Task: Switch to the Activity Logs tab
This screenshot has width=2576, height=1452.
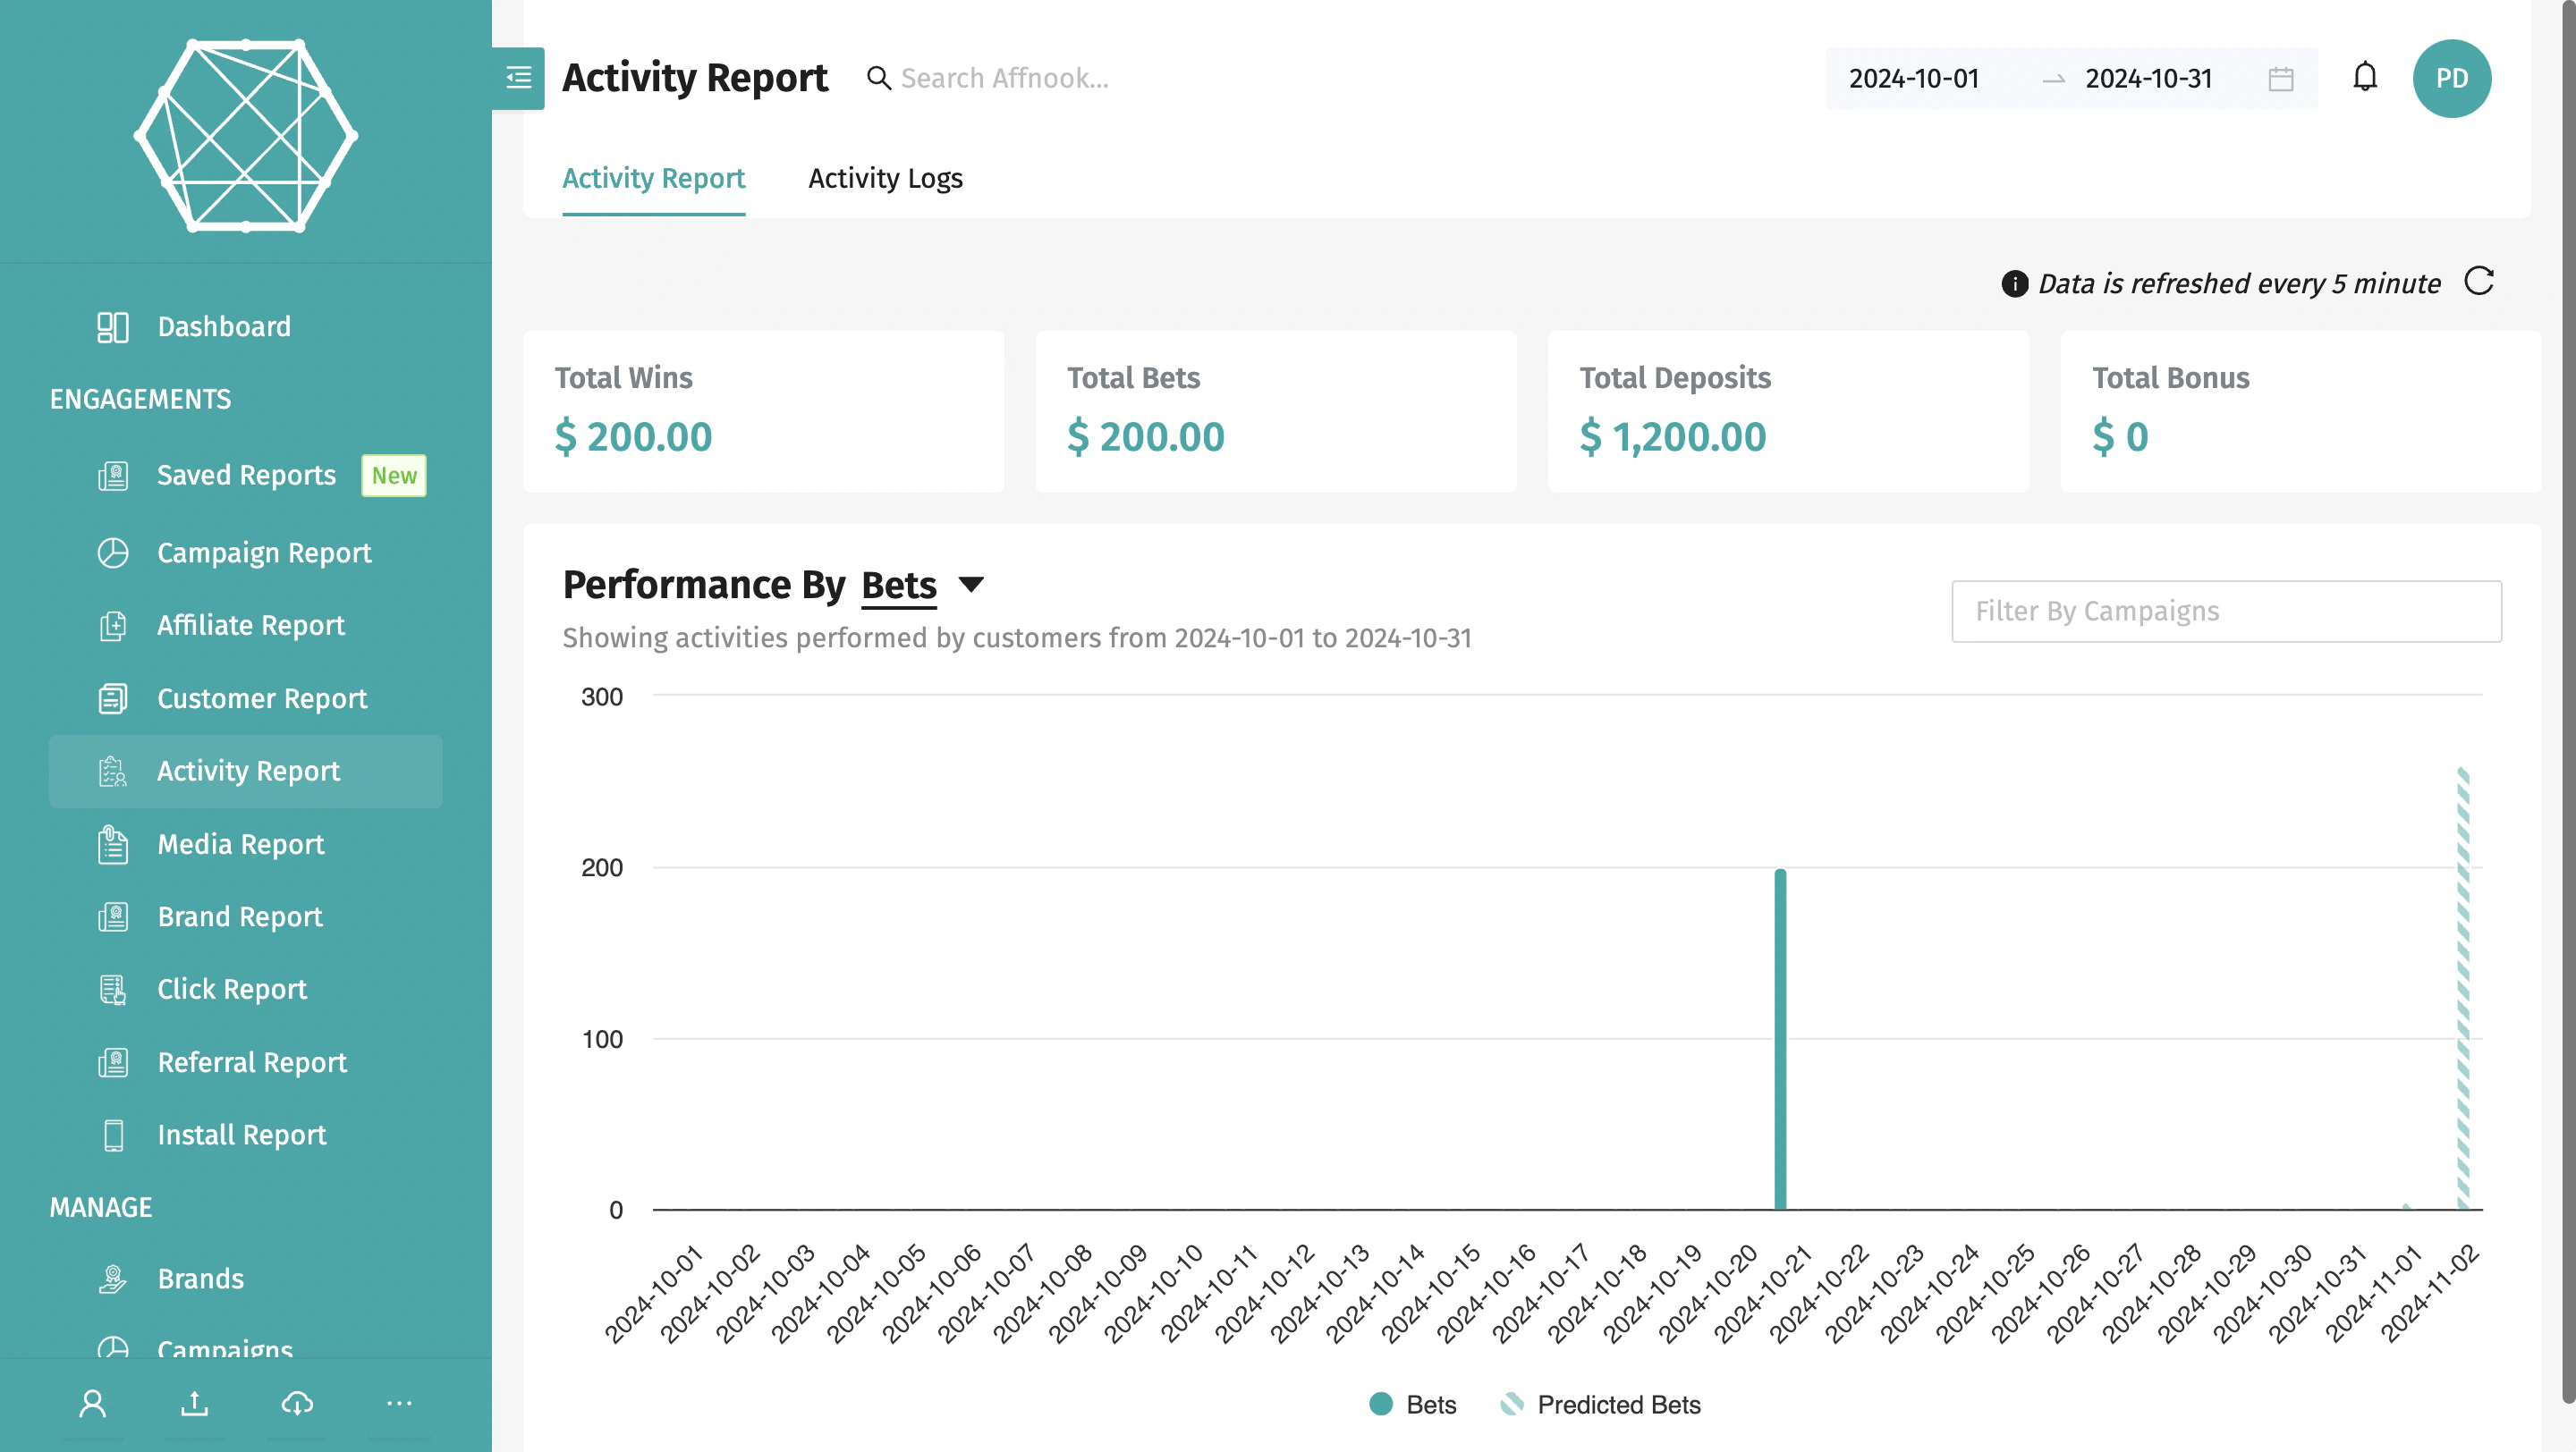Action: (x=885, y=178)
